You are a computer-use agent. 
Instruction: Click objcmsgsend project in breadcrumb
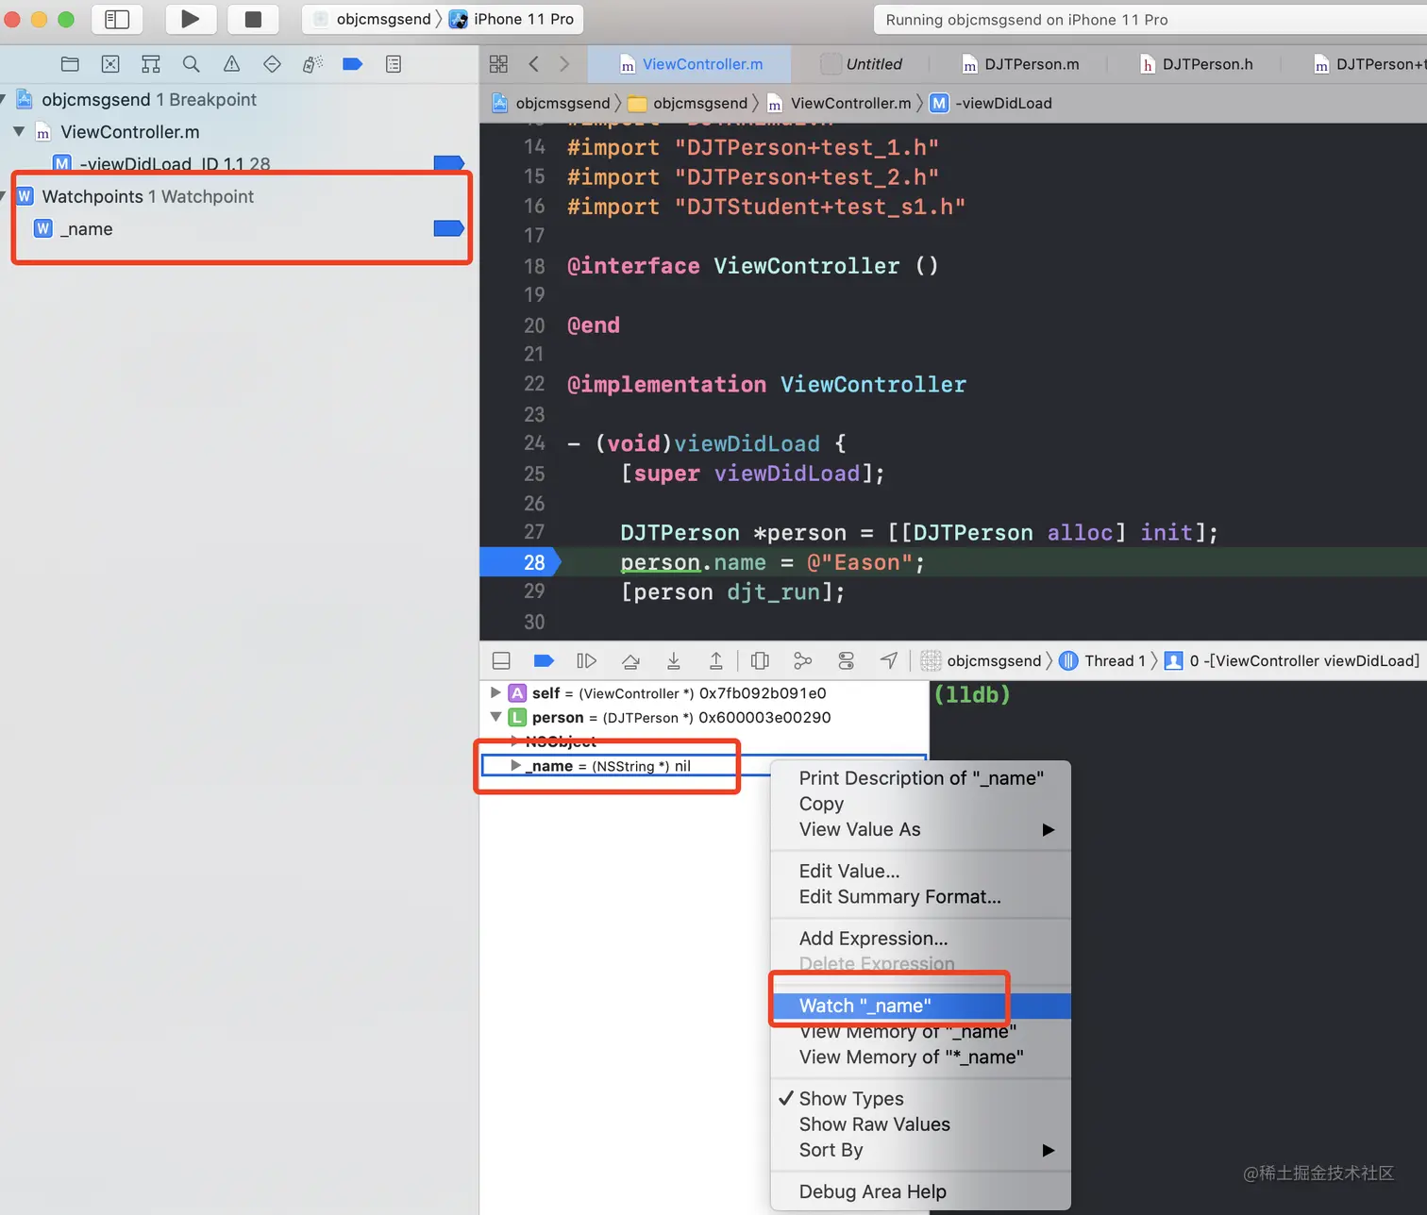coord(551,103)
